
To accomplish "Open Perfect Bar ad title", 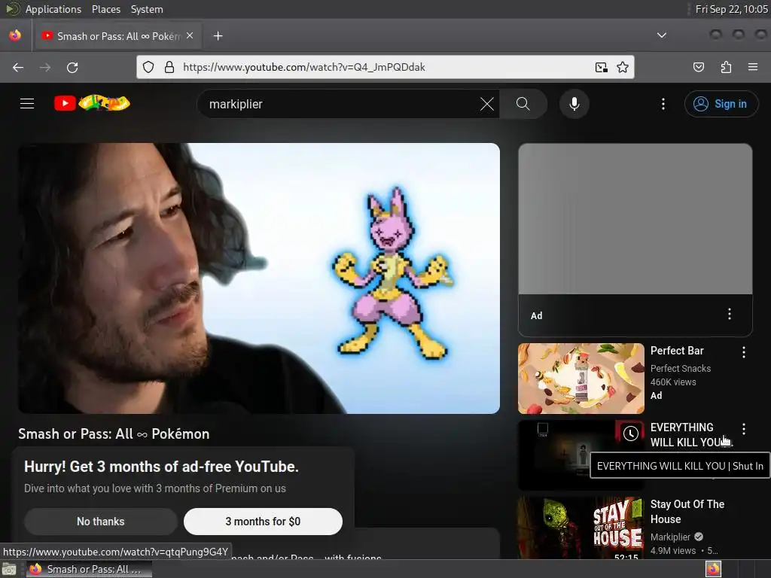I will [677, 351].
